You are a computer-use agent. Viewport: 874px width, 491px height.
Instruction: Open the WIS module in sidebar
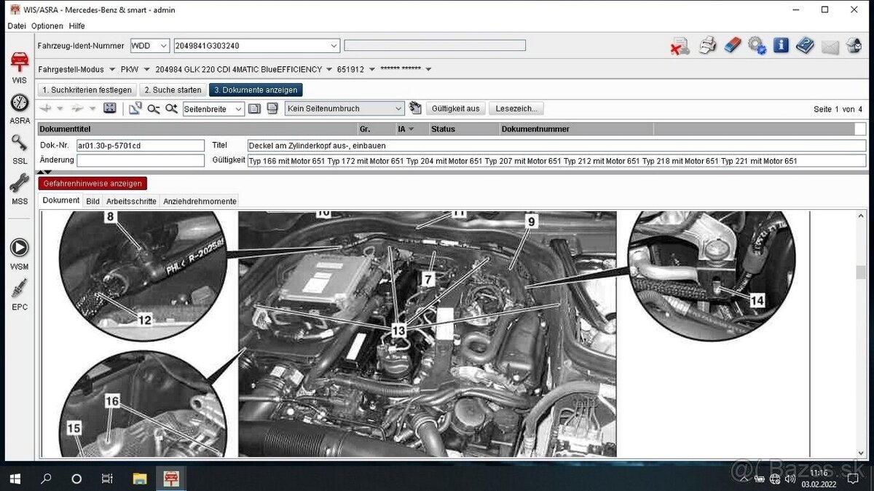(19, 66)
